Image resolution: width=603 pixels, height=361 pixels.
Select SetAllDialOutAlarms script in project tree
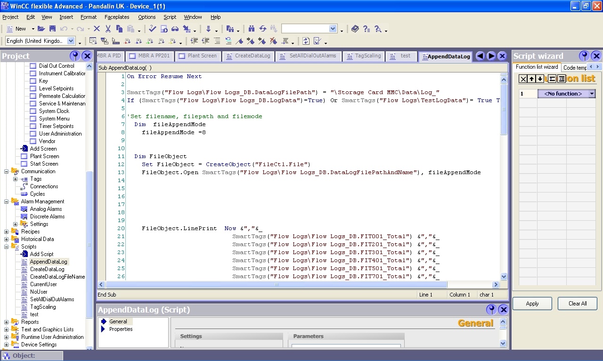[52, 299]
